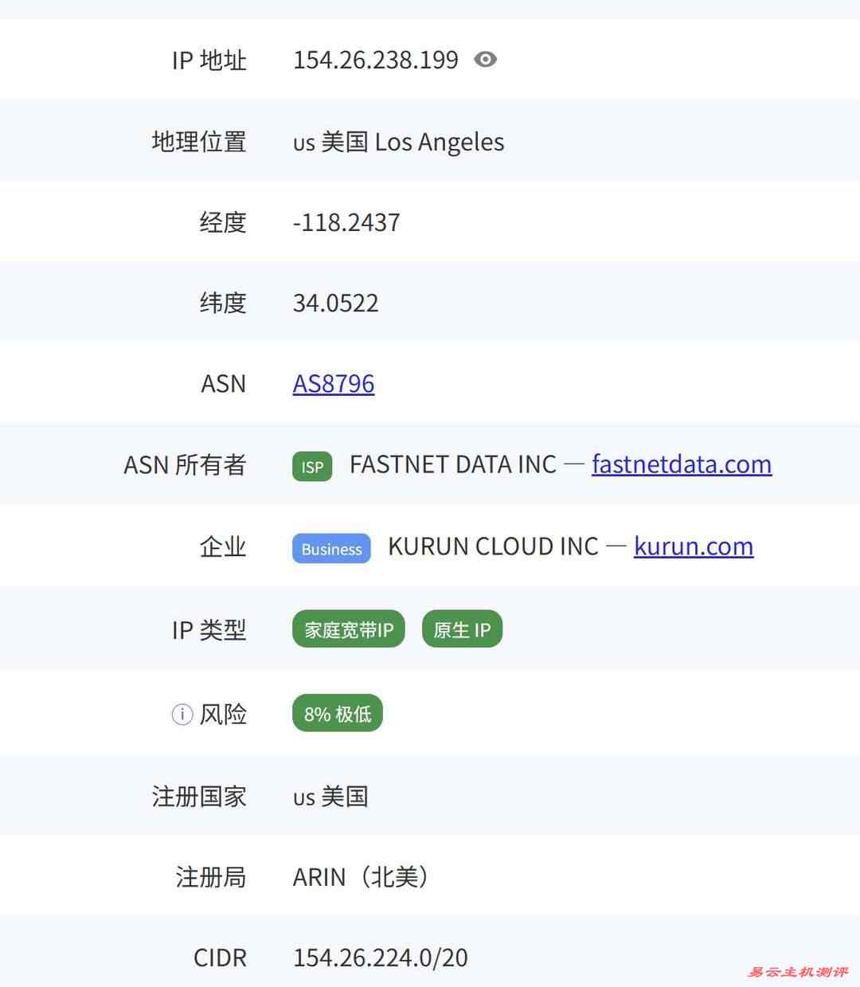Viewport: 860px width, 987px height.
Task: Select the 原生 IP tag
Action: click(462, 629)
